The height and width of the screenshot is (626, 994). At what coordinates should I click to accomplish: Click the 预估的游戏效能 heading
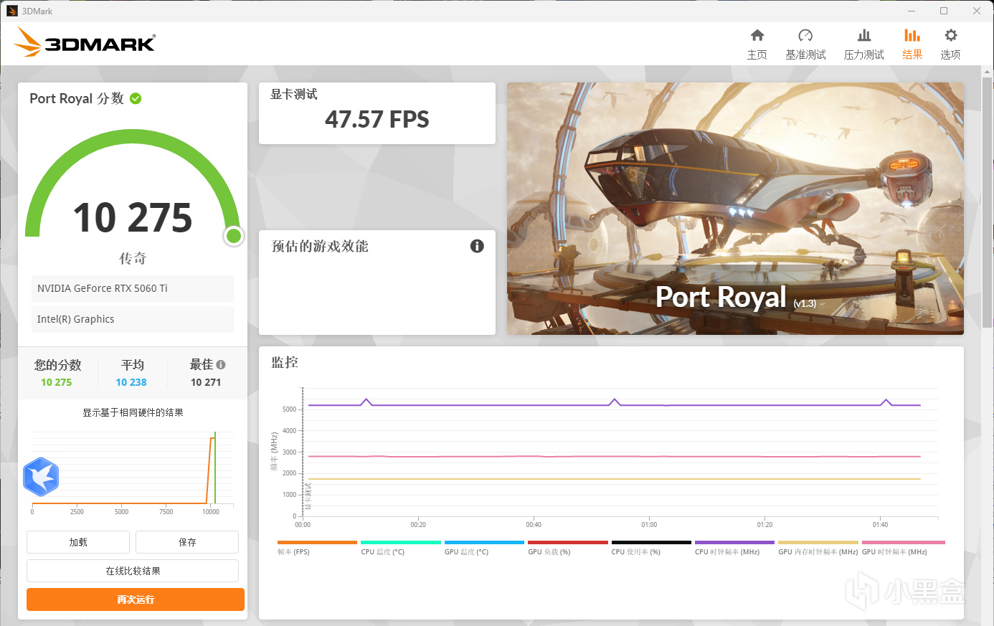click(320, 246)
